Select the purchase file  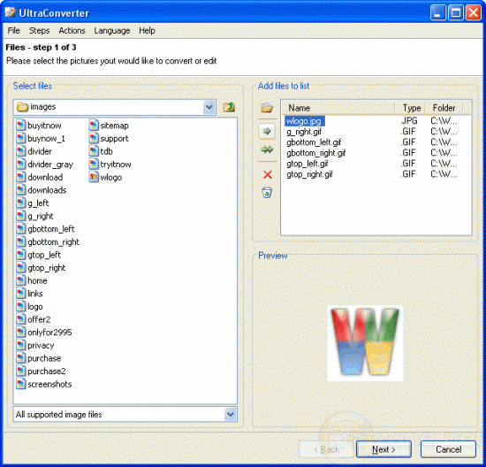point(39,358)
